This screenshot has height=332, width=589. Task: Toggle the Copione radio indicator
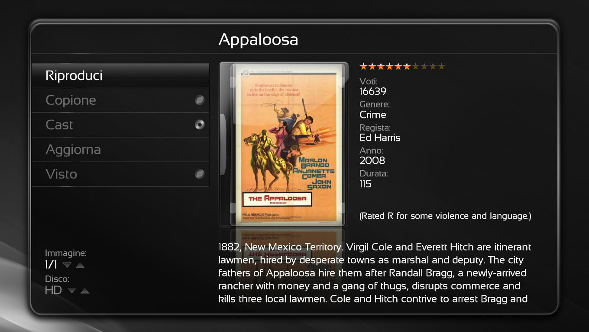[x=199, y=100]
